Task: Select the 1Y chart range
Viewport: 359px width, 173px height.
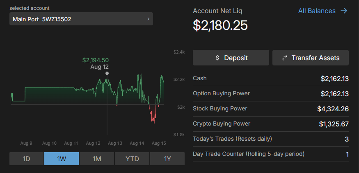Action: tap(167, 159)
